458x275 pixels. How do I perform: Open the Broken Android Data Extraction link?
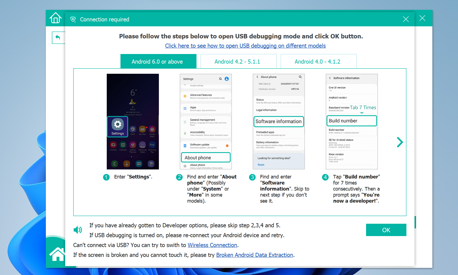(255, 255)
